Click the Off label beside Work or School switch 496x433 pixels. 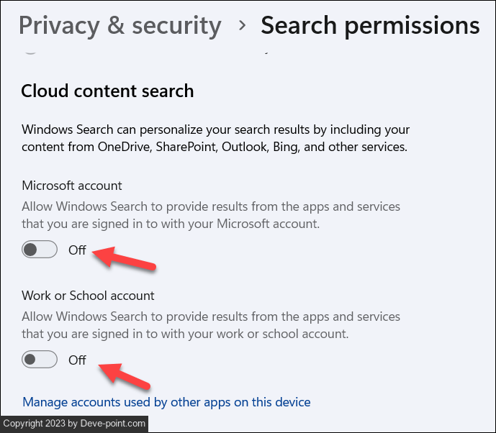click(x=77, y=360)
